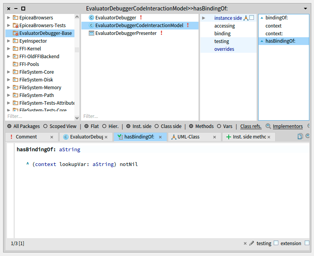Click the magnifier icon next to Implementors

(x=268, y=126)
